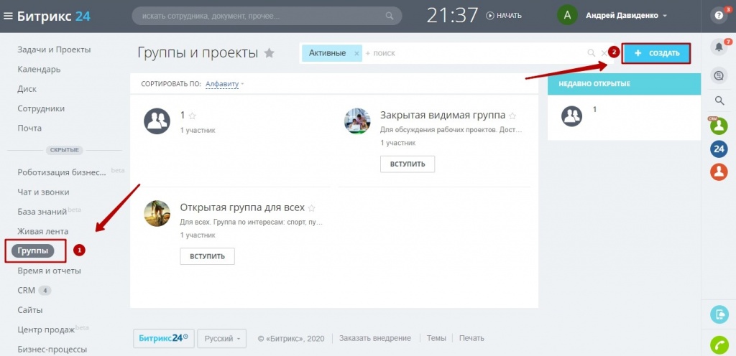Toggle favorite star for Закрытая видимая группа
Image resolution: width=736 pixels, height=356 pixels.
(x=512, y=116)
